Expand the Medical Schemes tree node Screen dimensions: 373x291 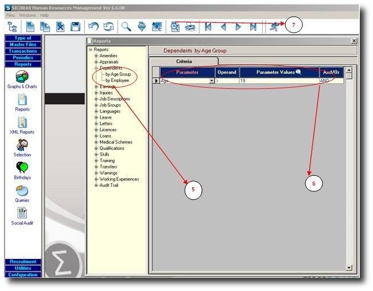[x=96, y=142]
